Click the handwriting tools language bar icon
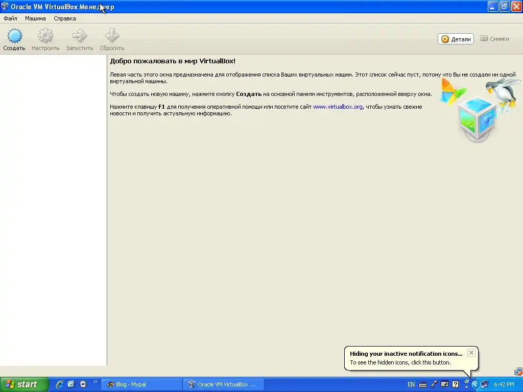Image resolution: width=523 pixels, height=392 pixels. [x=445, y=384]
